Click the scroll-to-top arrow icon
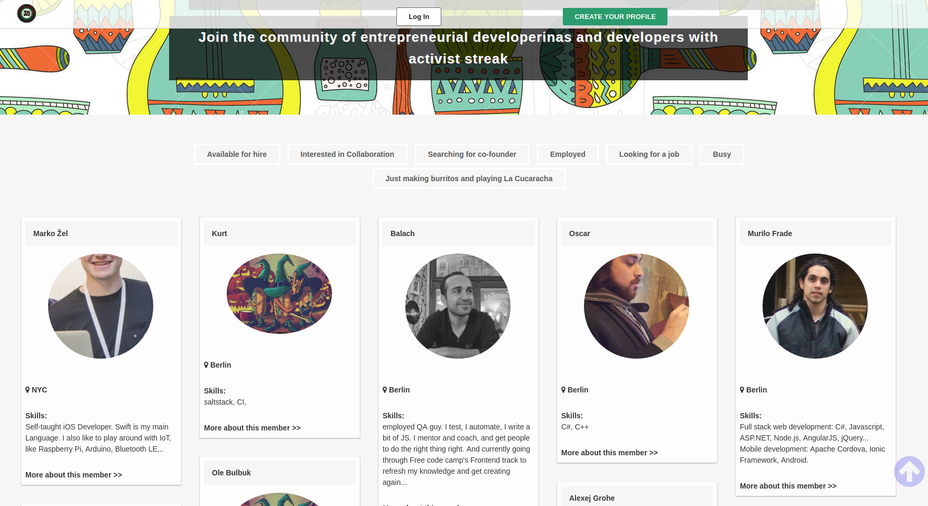This screenshot has width=928, height=506. [909, 471]
